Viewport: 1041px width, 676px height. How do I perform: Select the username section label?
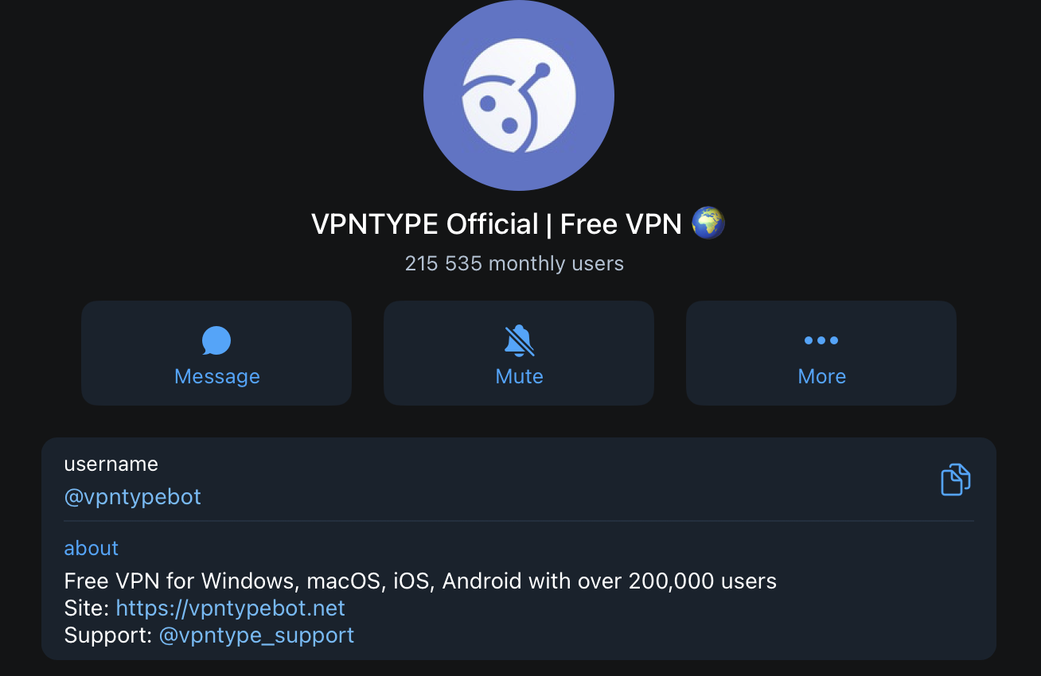click(111, 464)
